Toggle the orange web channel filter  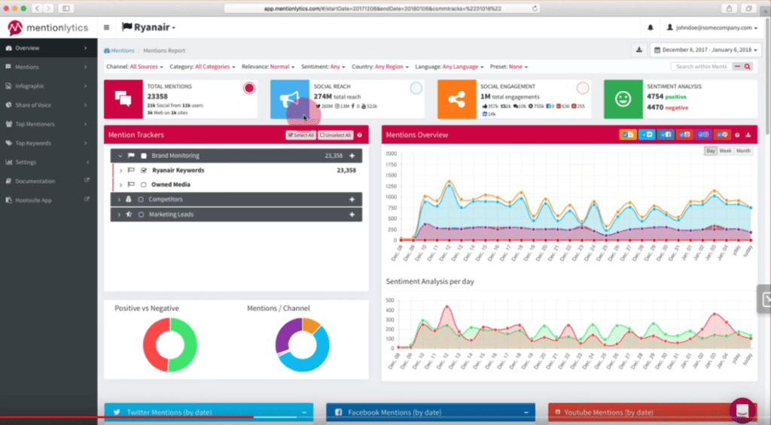[628, 135]
